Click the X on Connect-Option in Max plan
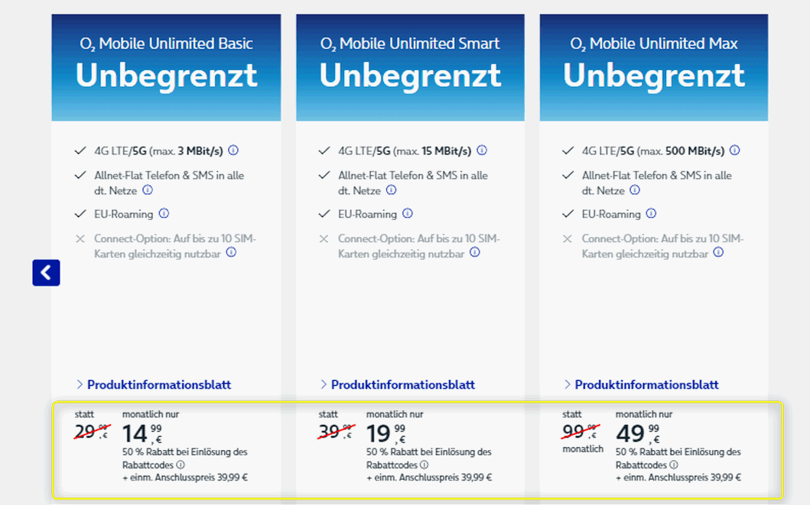This screenshot has height=505, width=810. pyautogui.click(x=567, y=238)
